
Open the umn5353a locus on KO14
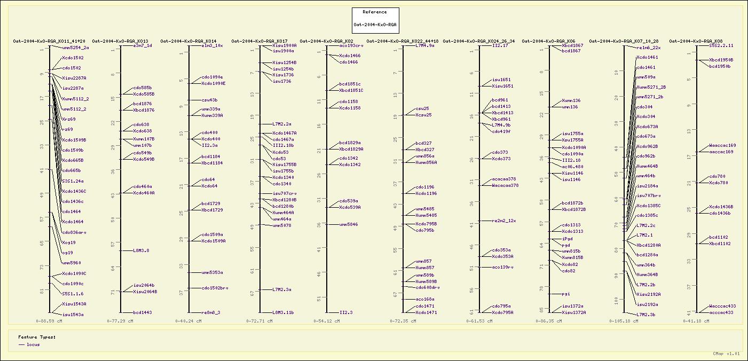(x=212, y=273)
